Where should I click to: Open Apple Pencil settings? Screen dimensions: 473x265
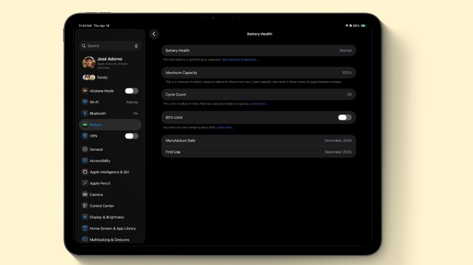[110, 183]
